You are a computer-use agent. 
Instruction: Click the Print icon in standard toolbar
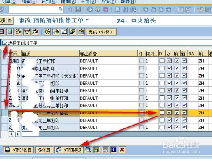tap(117, 10)
